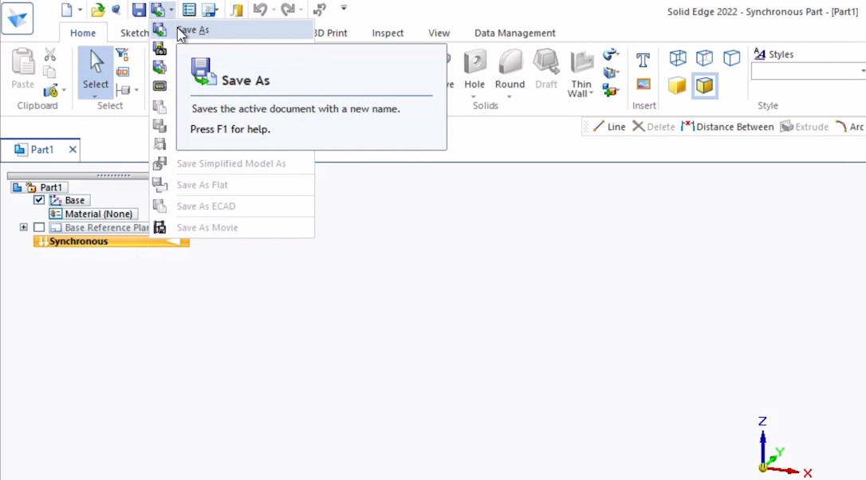The height and width of the screenshot is (480, 866).
Task: Click the open folder icon
Action: pos(98,10)
